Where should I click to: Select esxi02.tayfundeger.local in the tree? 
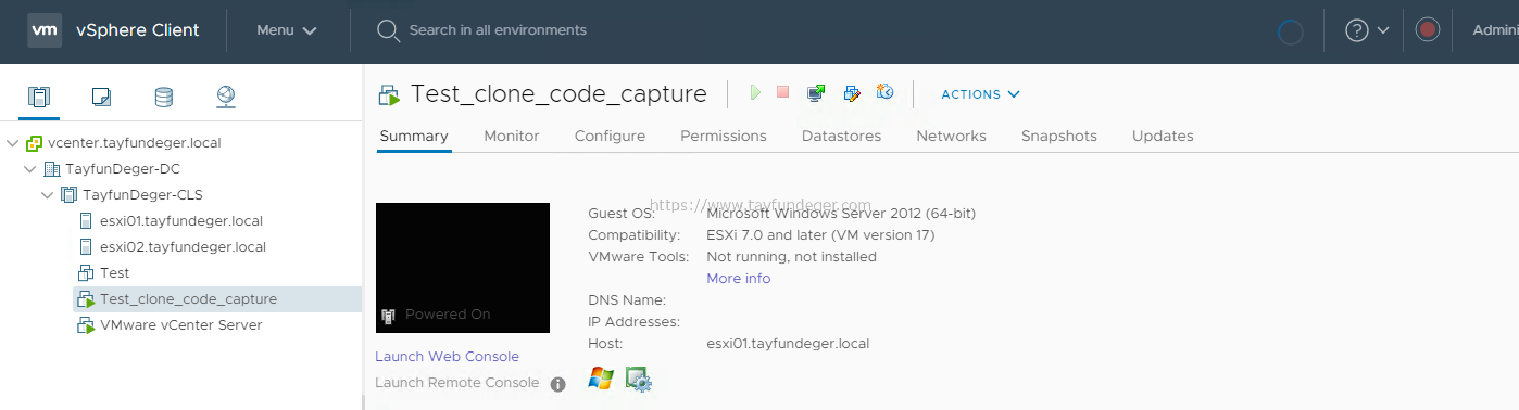coord(183,246)
